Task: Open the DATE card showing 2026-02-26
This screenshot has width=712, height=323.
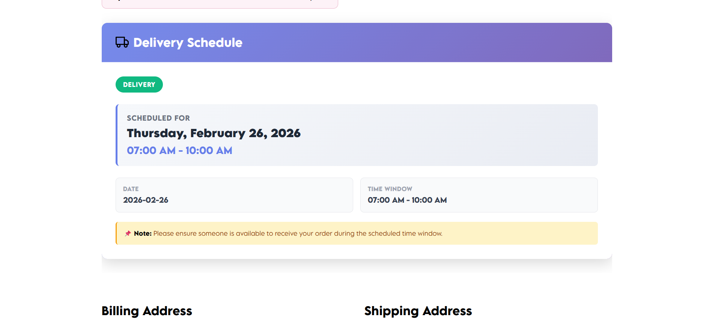Action: point(234,195)
